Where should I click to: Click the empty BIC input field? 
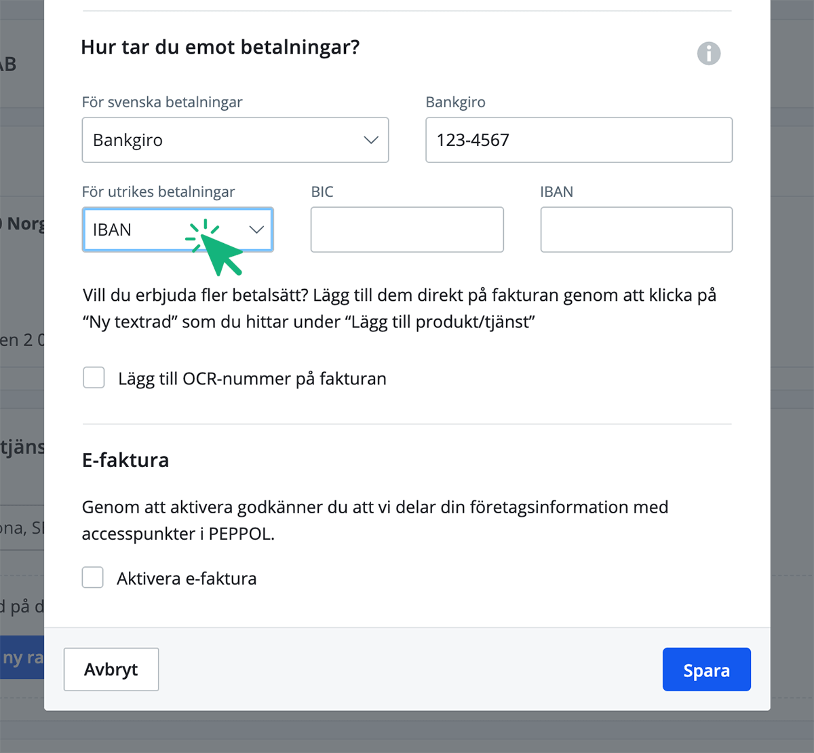coord(406,229)
